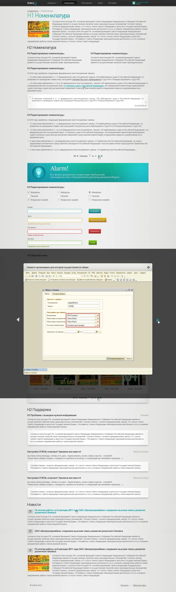The image size is (176, 592).
Task: Select the 'Палатки' radio button
Action: point(90,196)
